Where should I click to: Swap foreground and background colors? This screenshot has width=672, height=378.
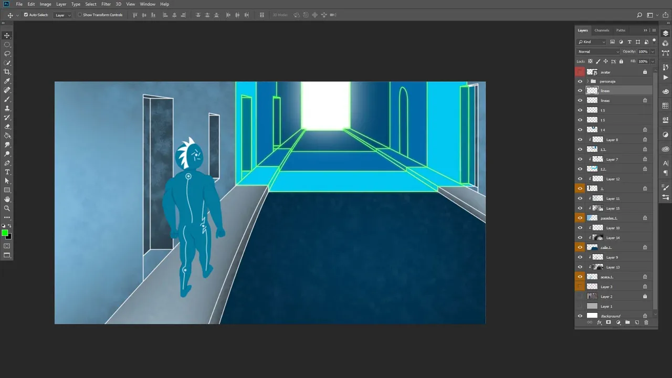click(9, 226)
